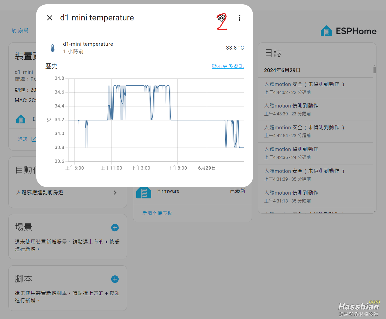Click the 歷史 heading in dialog

(x=51, y=66)
